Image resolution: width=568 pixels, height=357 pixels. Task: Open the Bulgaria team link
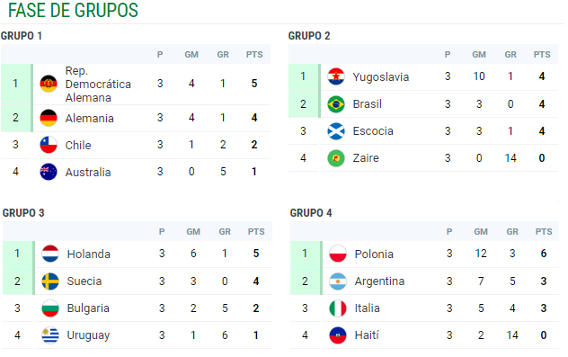88,308
